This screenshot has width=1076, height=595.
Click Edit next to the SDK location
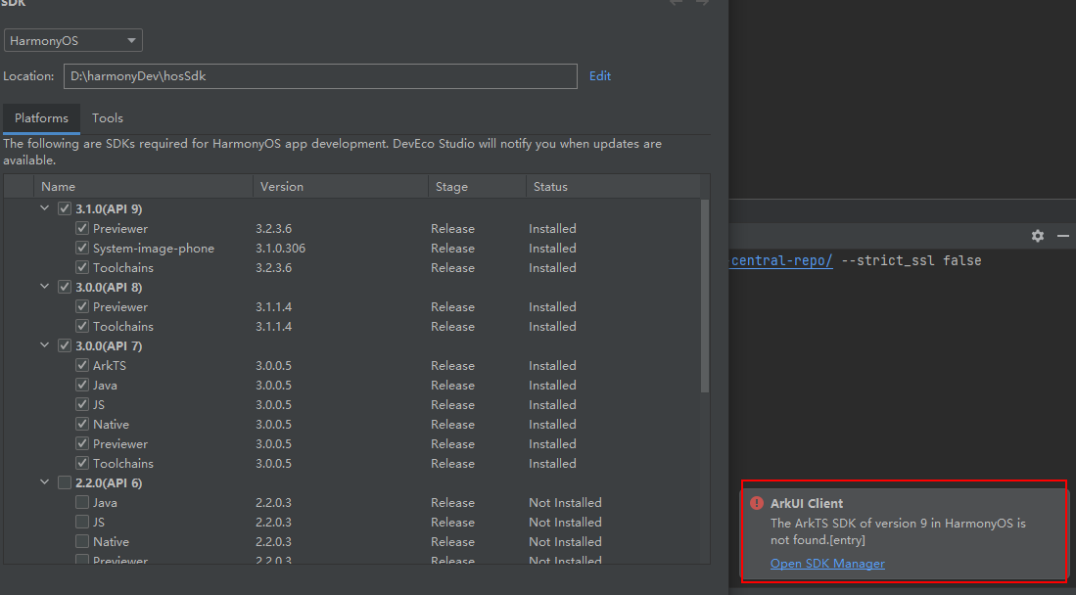click(x=600, y=76)
